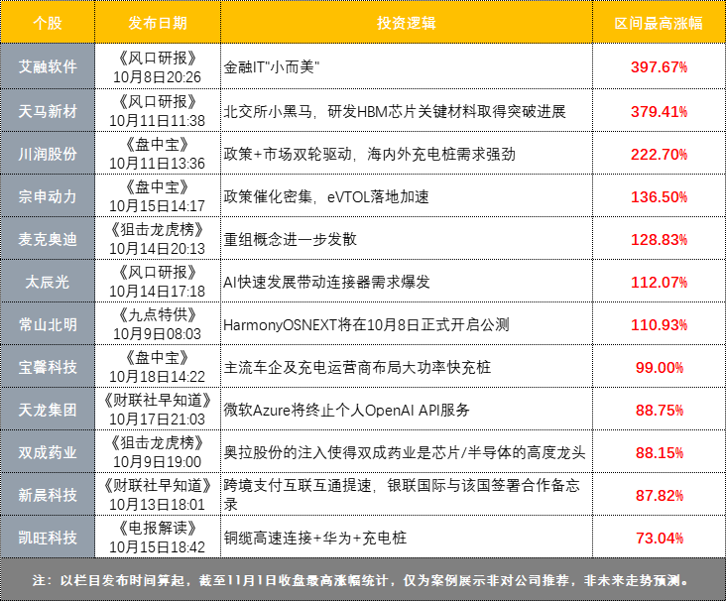
Task: Select stock name 凯旺科技
Action: [x=48, y=538]
